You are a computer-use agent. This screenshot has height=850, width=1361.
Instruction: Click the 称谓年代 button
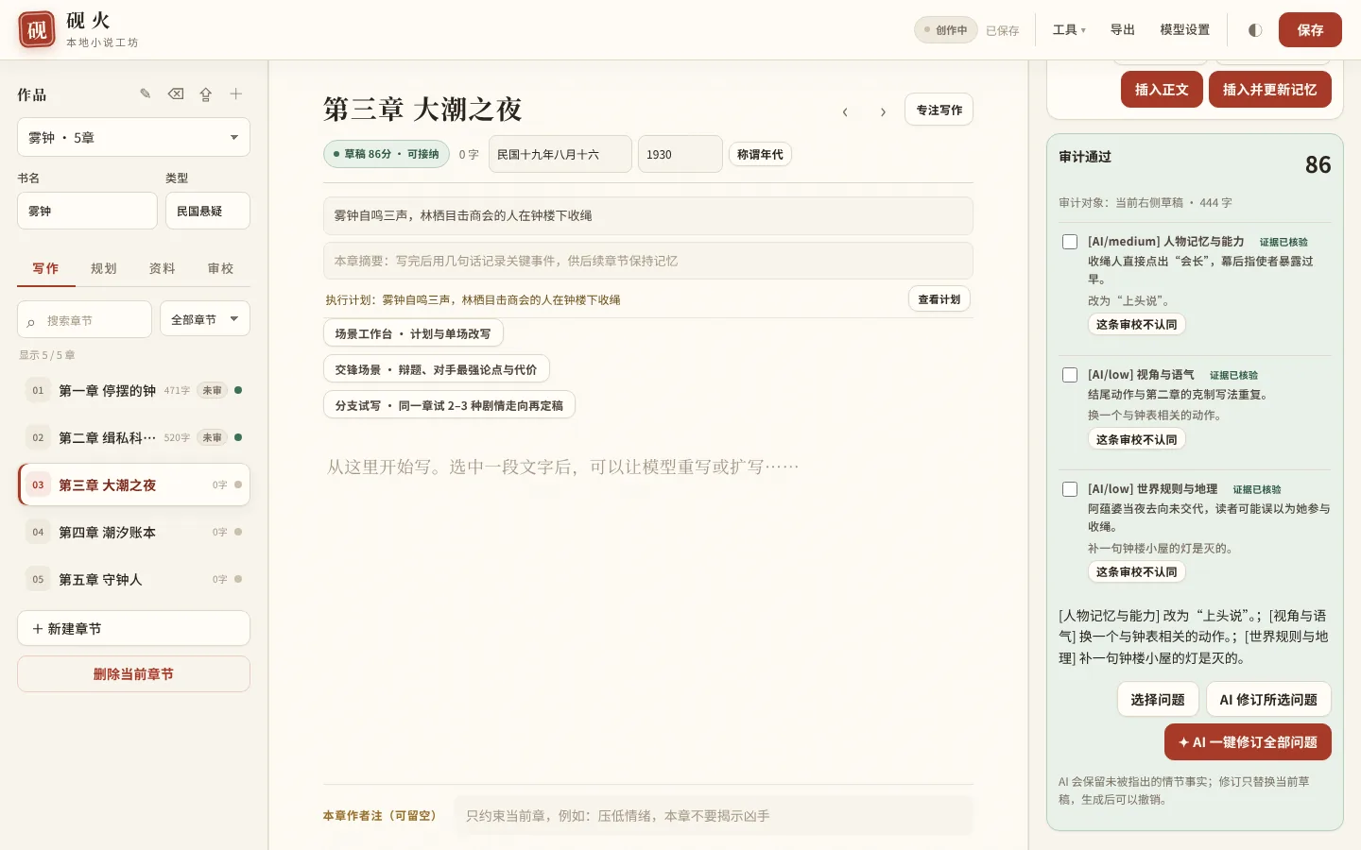[x=760, y=155]
